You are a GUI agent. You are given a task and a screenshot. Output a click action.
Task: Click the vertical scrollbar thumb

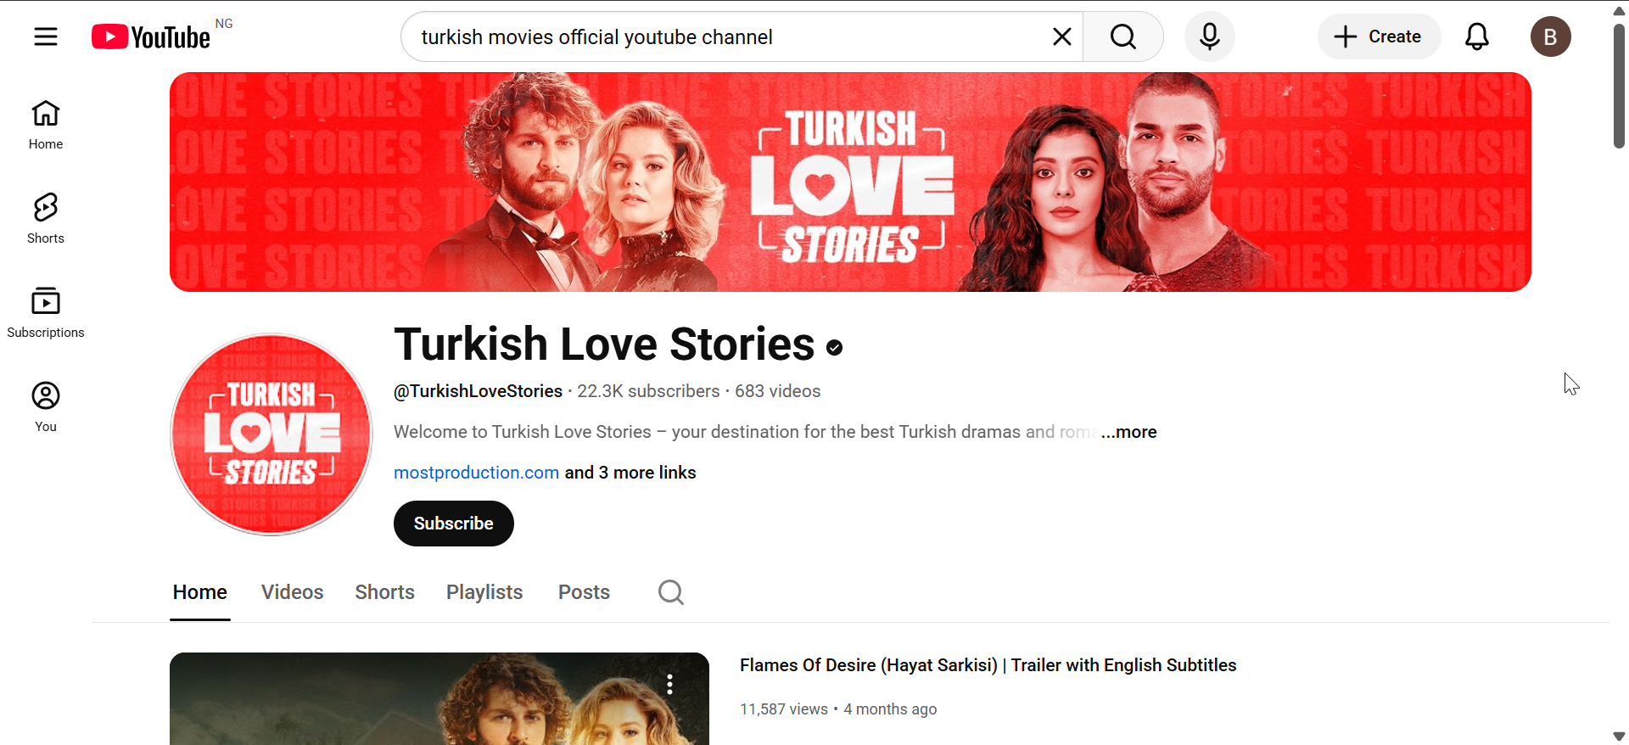1619,86
